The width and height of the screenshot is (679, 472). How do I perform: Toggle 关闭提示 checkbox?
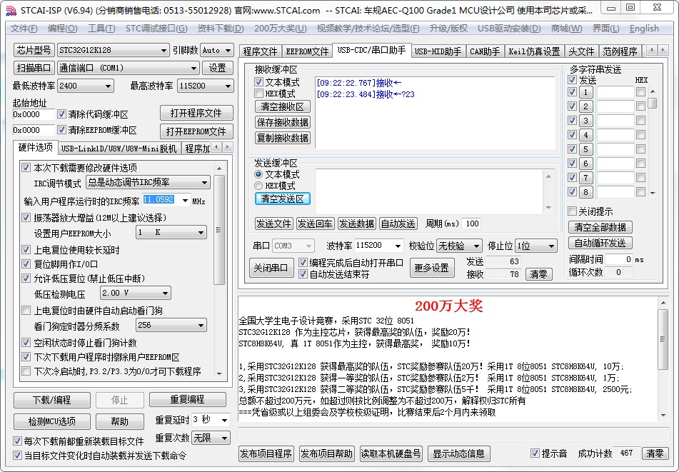(x=572, y=211)
